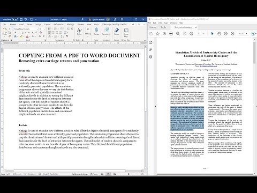Viewport: 257px width, 193px height.
Task: Toggle Underline formatting
Action: point(22,33)
